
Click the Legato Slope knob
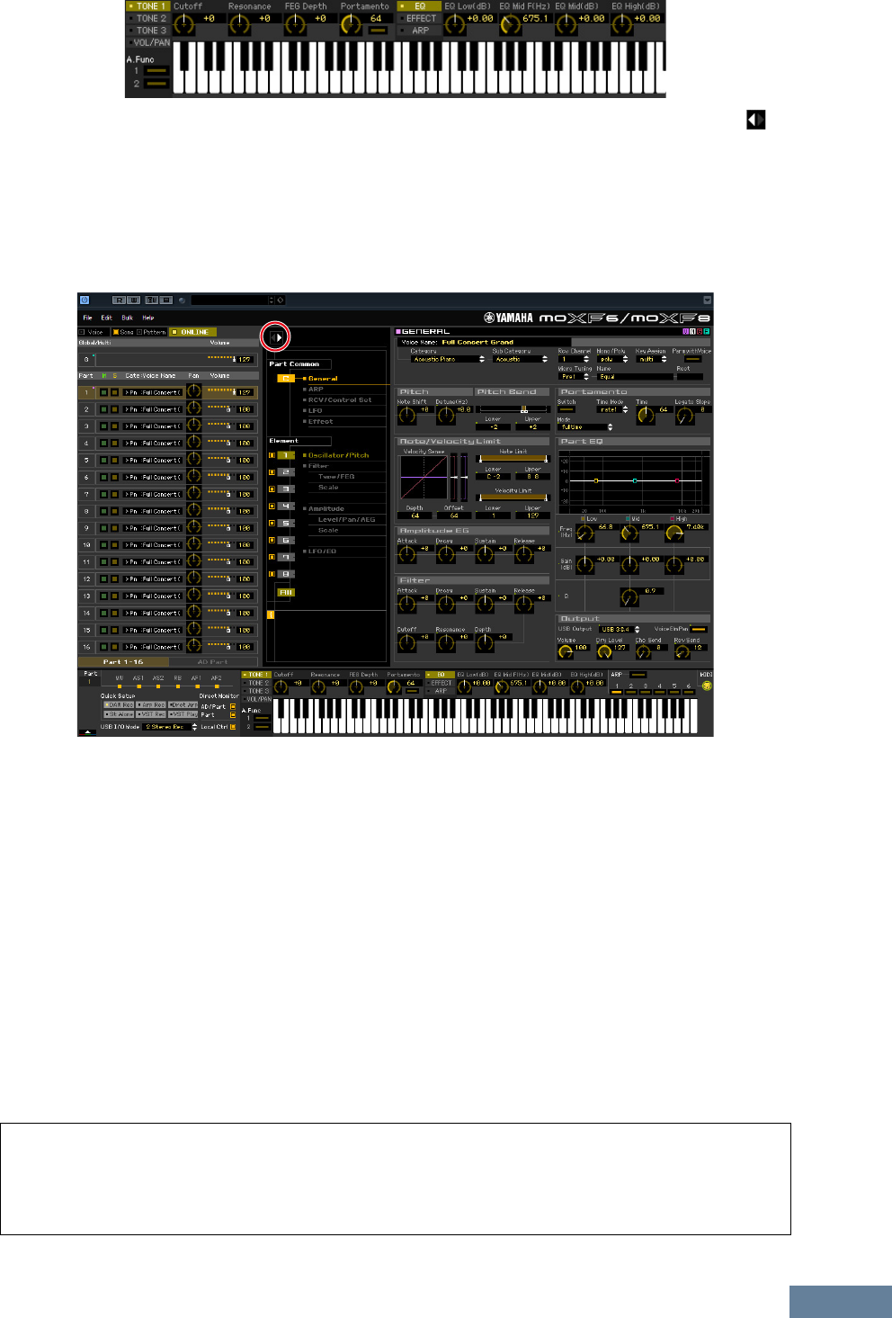(684, 416)
